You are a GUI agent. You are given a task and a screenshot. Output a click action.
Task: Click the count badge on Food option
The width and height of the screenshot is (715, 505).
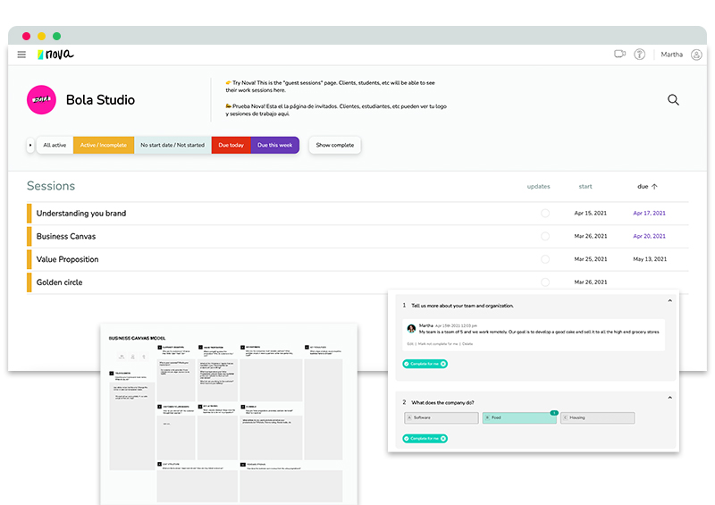[554, 412]
